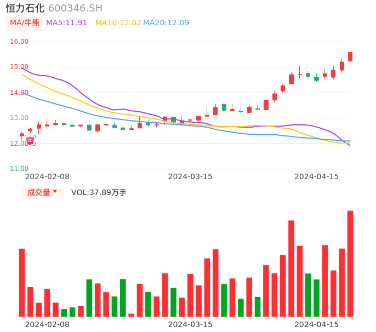
Task: Open the 成交量 indicator dropdown
Action: point(42,192)
